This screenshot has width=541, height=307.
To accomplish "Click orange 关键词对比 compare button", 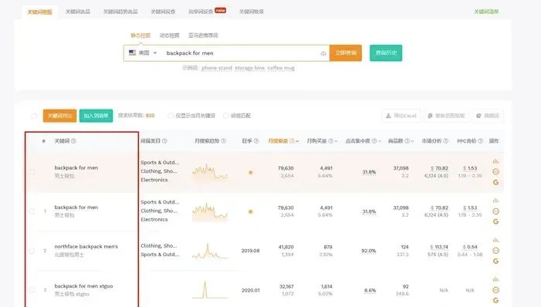I will [59, 116].
